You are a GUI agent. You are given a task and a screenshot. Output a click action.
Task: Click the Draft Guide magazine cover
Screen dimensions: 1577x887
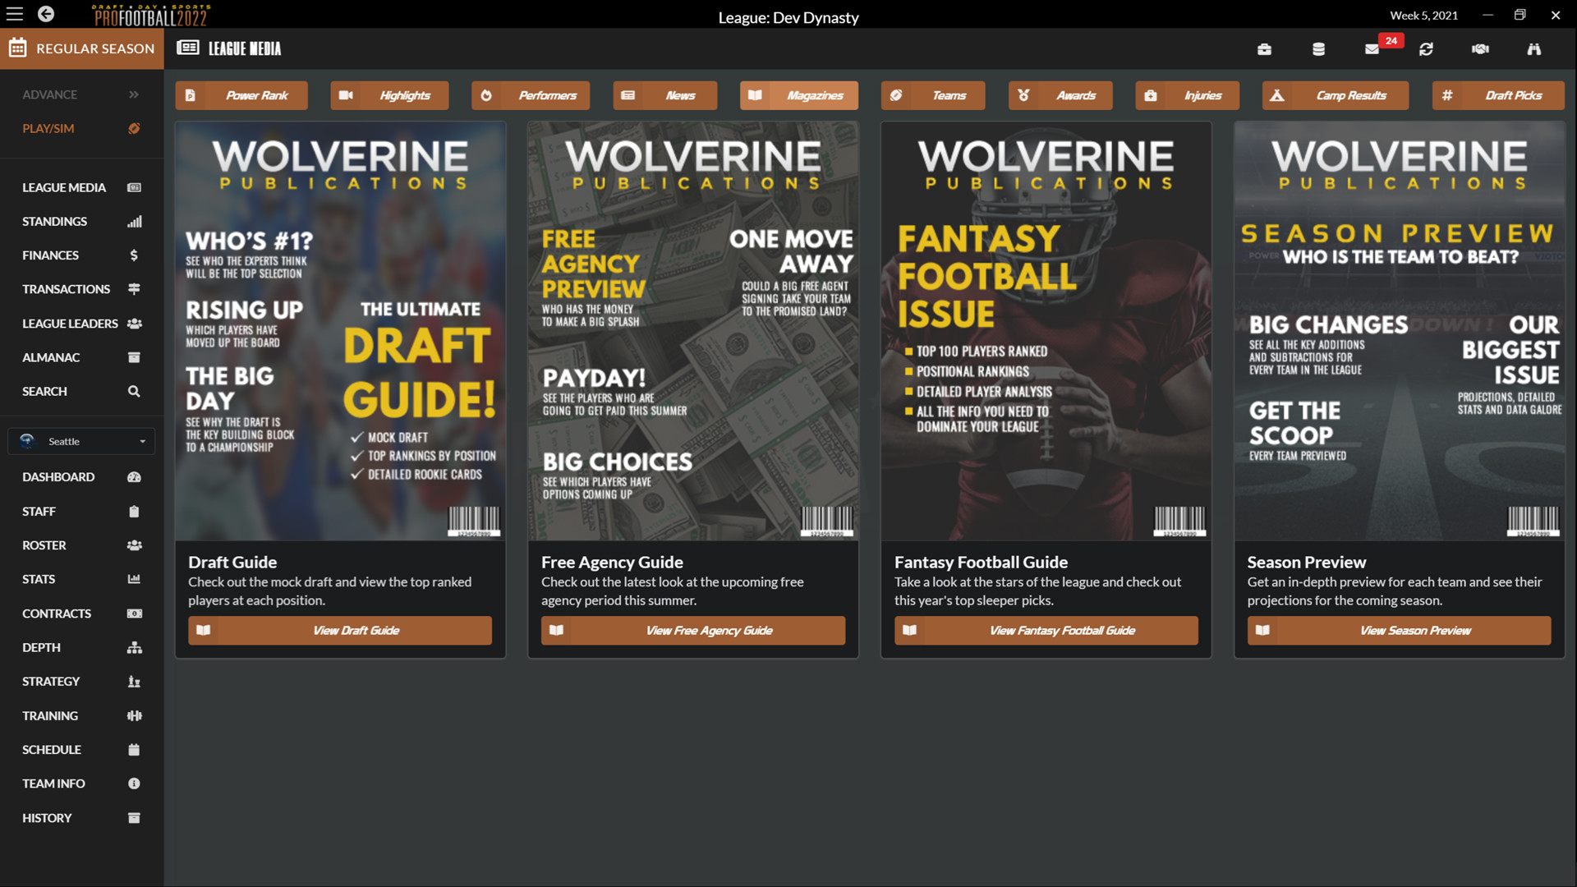pyautogui.click(x=340, y=329)
